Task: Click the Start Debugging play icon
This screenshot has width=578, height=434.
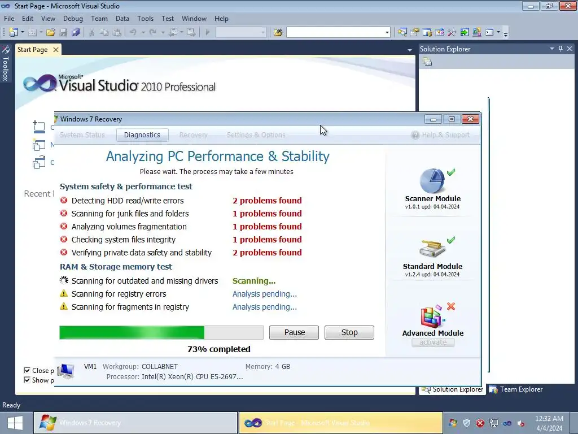Action: coord(208,32)
